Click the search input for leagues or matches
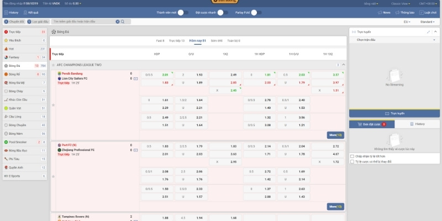This screenshot has height=221, width=442. [x=83, y=22]
